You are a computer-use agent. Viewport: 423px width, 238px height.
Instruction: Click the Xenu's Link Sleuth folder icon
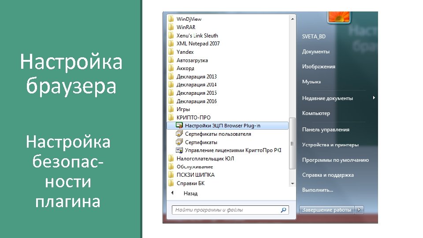pos(171,35)
